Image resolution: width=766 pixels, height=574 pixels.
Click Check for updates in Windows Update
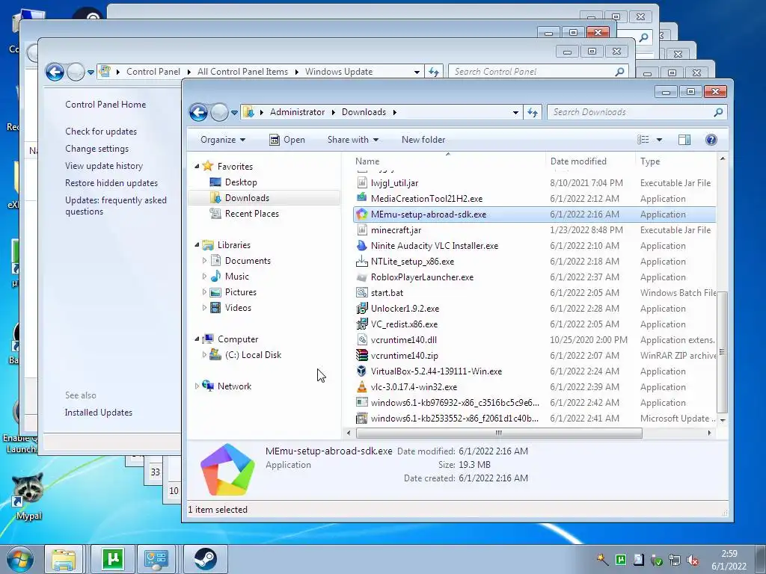point(101,132)
